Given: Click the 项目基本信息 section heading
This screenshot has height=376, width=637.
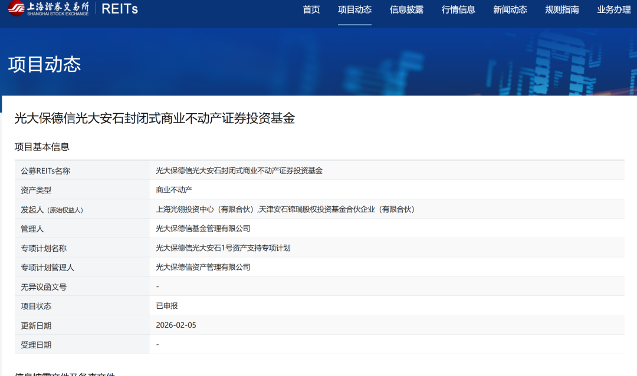Looking at the screenshot, I should (42, 147).
